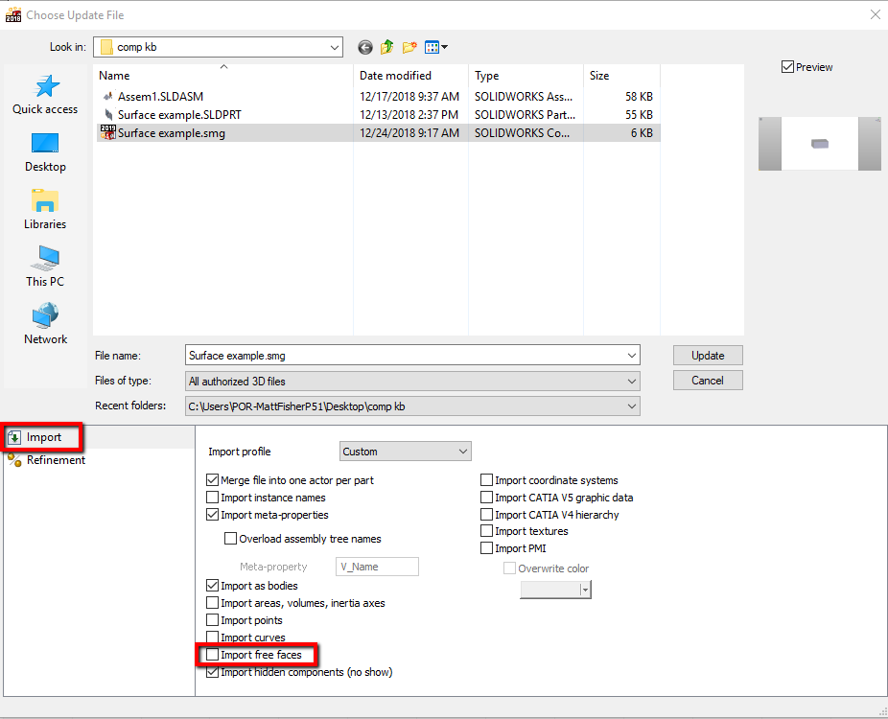The width and height of the screenshot is (888, 719).
Task: Sort by Size column header
Action: click(x=621, y=76)
